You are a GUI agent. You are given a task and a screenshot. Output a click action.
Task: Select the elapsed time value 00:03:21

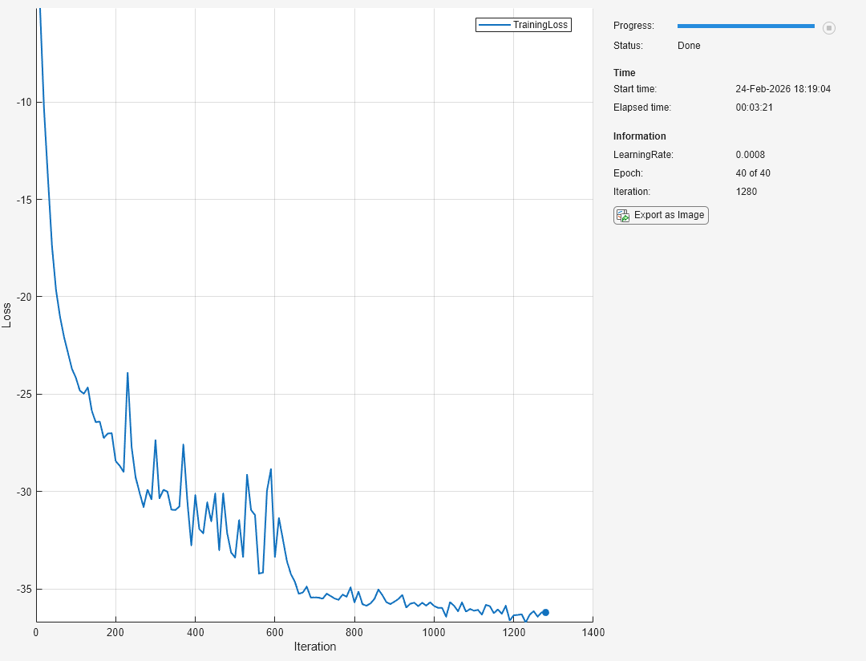(x=754, y=107)
